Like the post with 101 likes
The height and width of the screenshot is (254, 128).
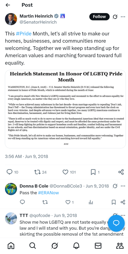(65, 172)
